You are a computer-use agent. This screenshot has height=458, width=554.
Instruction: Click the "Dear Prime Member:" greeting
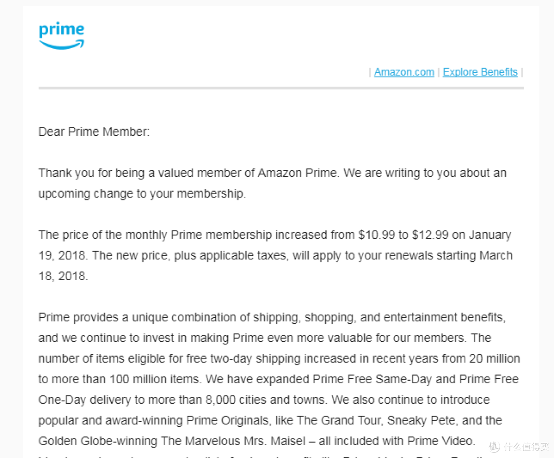coord(94,132)
